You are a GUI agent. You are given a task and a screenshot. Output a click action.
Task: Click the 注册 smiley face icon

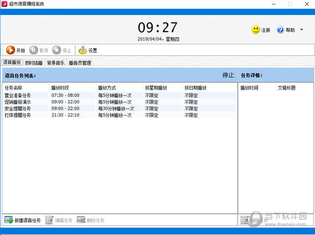255,30
